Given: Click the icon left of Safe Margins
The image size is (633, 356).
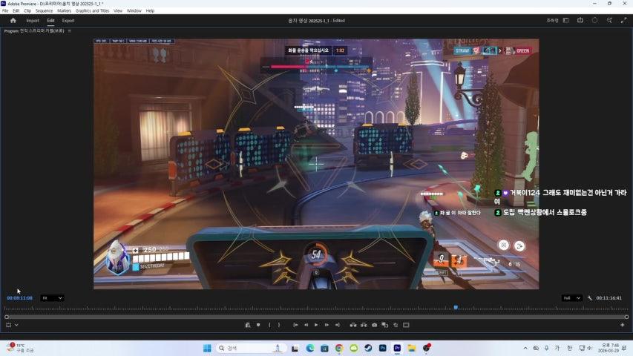Looking at the screenshot, I should [396, 325].
